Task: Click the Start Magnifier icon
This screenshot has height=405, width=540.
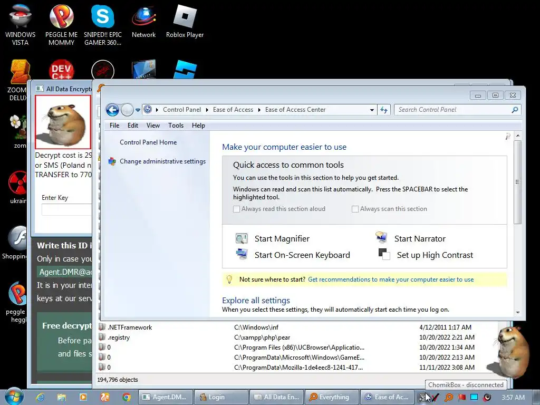Action: pos(242,238)
